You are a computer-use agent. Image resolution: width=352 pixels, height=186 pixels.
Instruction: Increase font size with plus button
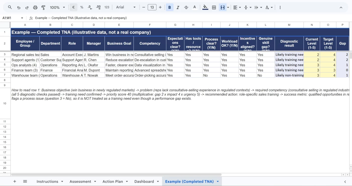[x=160, y=8]
